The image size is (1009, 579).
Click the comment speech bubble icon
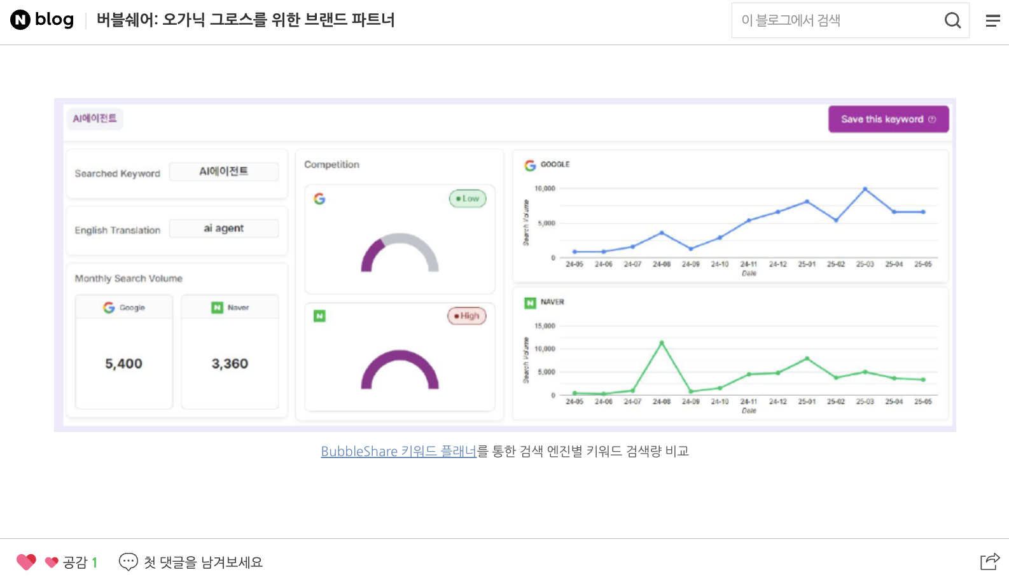129,562
